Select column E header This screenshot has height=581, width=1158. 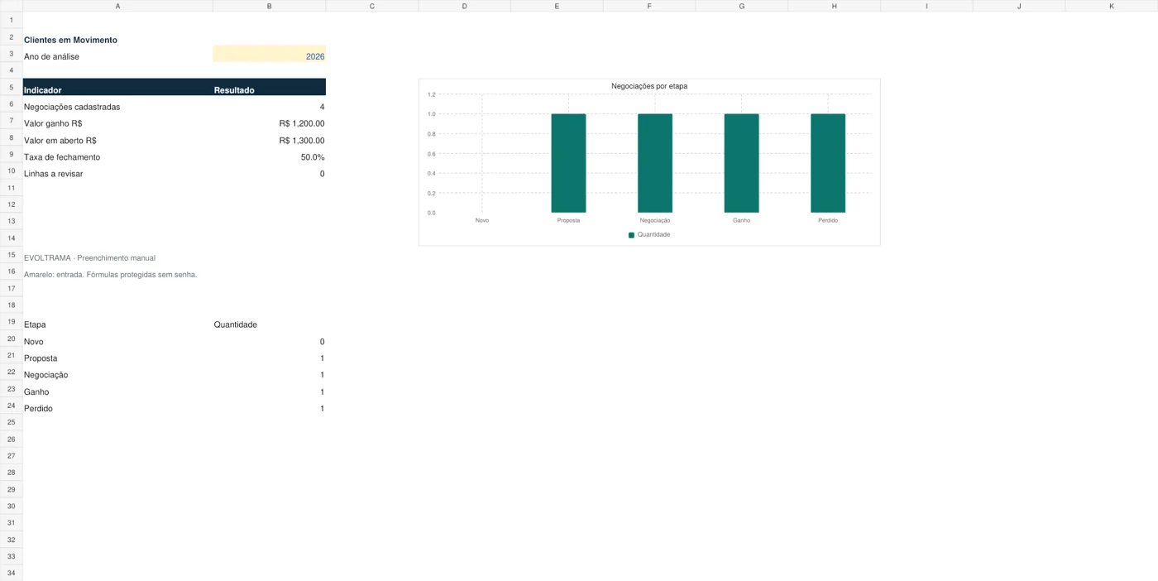(557, 6)
